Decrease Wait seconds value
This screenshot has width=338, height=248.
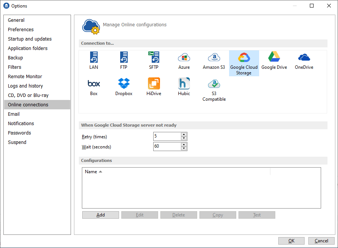(184, 148)
